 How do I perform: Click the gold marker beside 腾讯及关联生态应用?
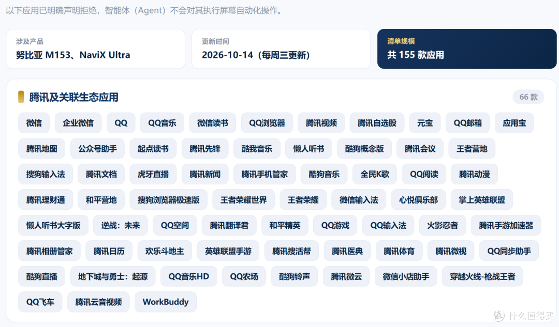pyautogui.click(x=21, y=97)
